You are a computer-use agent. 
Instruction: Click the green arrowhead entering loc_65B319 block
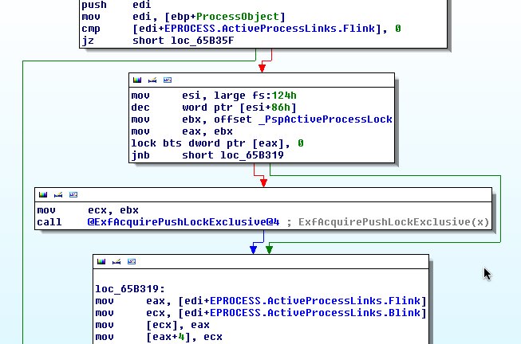tap(270, 249)
